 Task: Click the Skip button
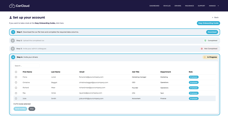(32, 109)
